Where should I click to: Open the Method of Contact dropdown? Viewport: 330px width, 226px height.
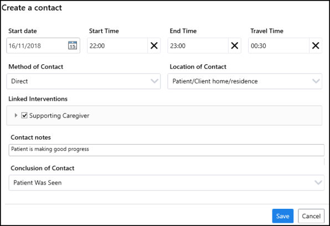pyautogui.click(x=84, y=81)
